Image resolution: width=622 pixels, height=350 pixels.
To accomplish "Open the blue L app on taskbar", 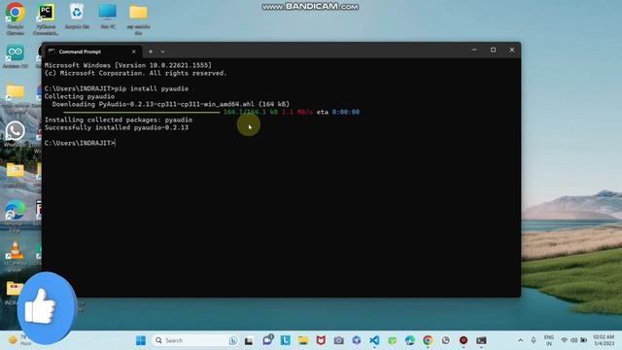I will [285, 340].
